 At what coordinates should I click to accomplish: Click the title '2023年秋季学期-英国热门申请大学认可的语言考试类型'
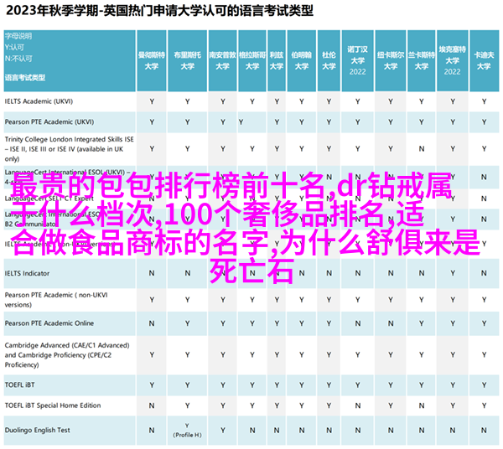tap(159, 11)
